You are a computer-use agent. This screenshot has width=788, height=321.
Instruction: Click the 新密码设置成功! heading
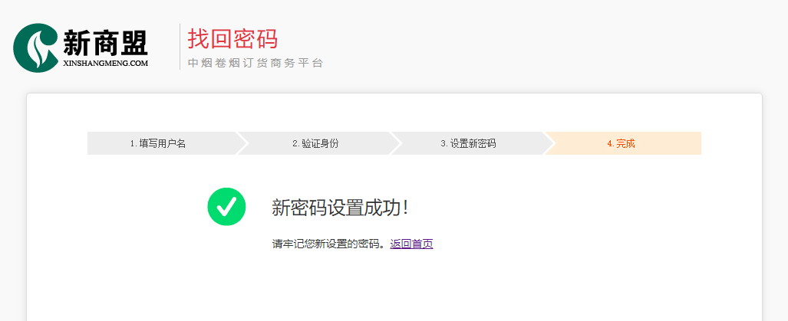click(340, 208)
